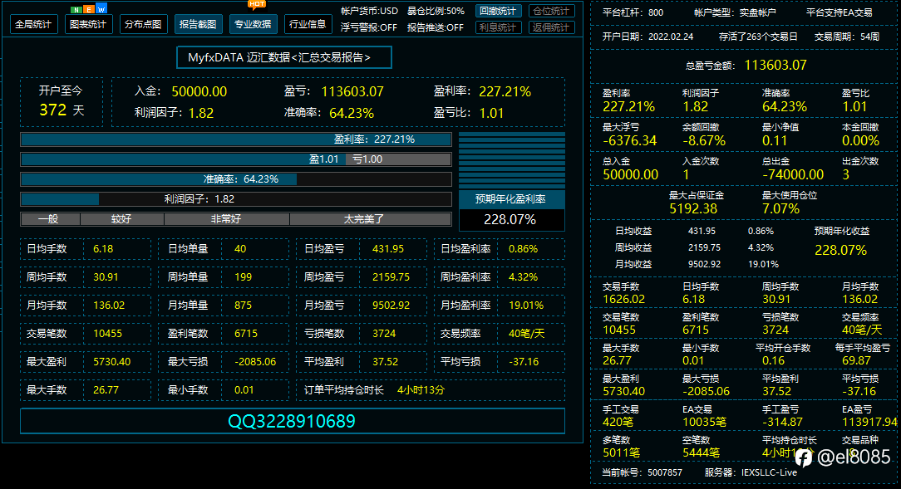Click the 月均盈亏 label
The width and height of the screenshot is (901, 489).
point(324,306)
